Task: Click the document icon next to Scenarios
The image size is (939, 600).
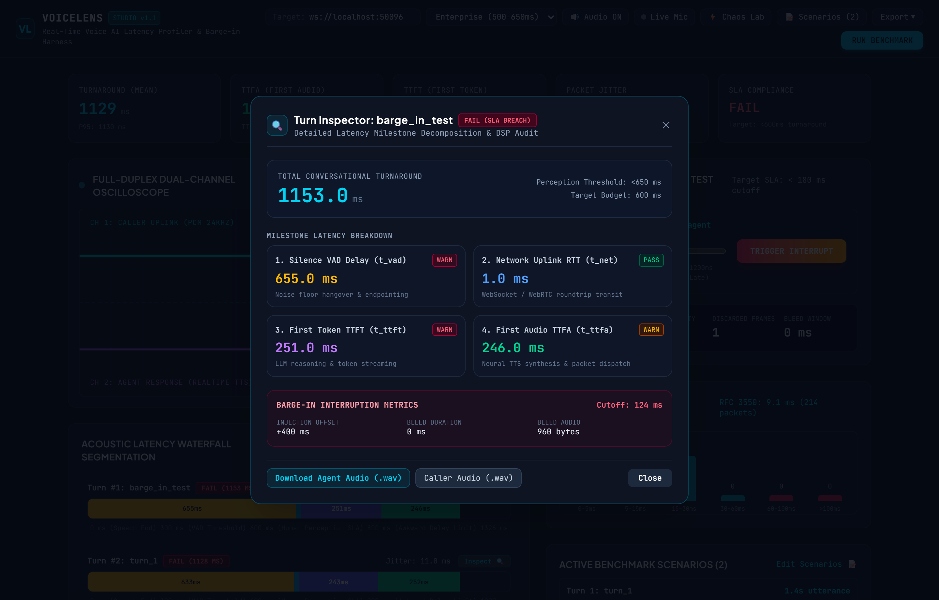Action: [x=789, y=17]
